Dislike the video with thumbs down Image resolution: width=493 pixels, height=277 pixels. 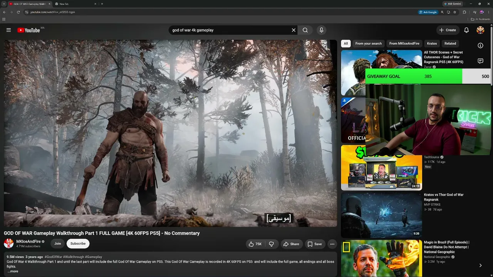[x=272, y=244]
